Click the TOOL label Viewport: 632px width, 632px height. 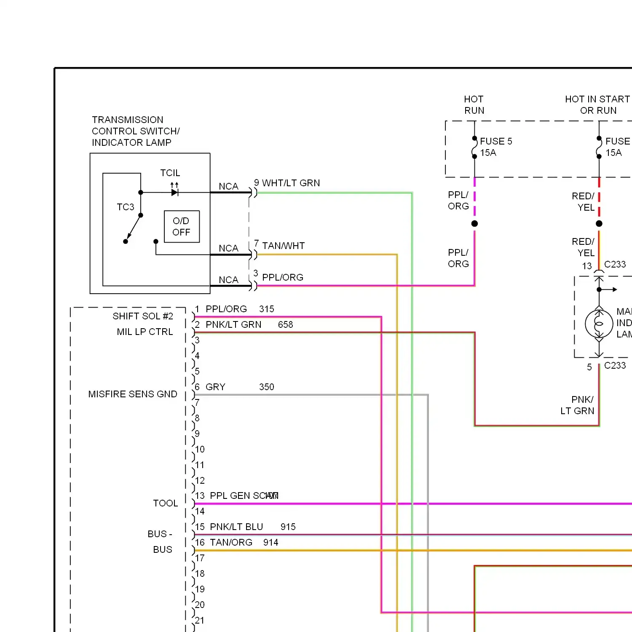[166, 503]
